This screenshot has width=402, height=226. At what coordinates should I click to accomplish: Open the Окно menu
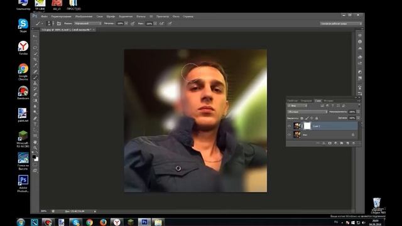point(176,16)
